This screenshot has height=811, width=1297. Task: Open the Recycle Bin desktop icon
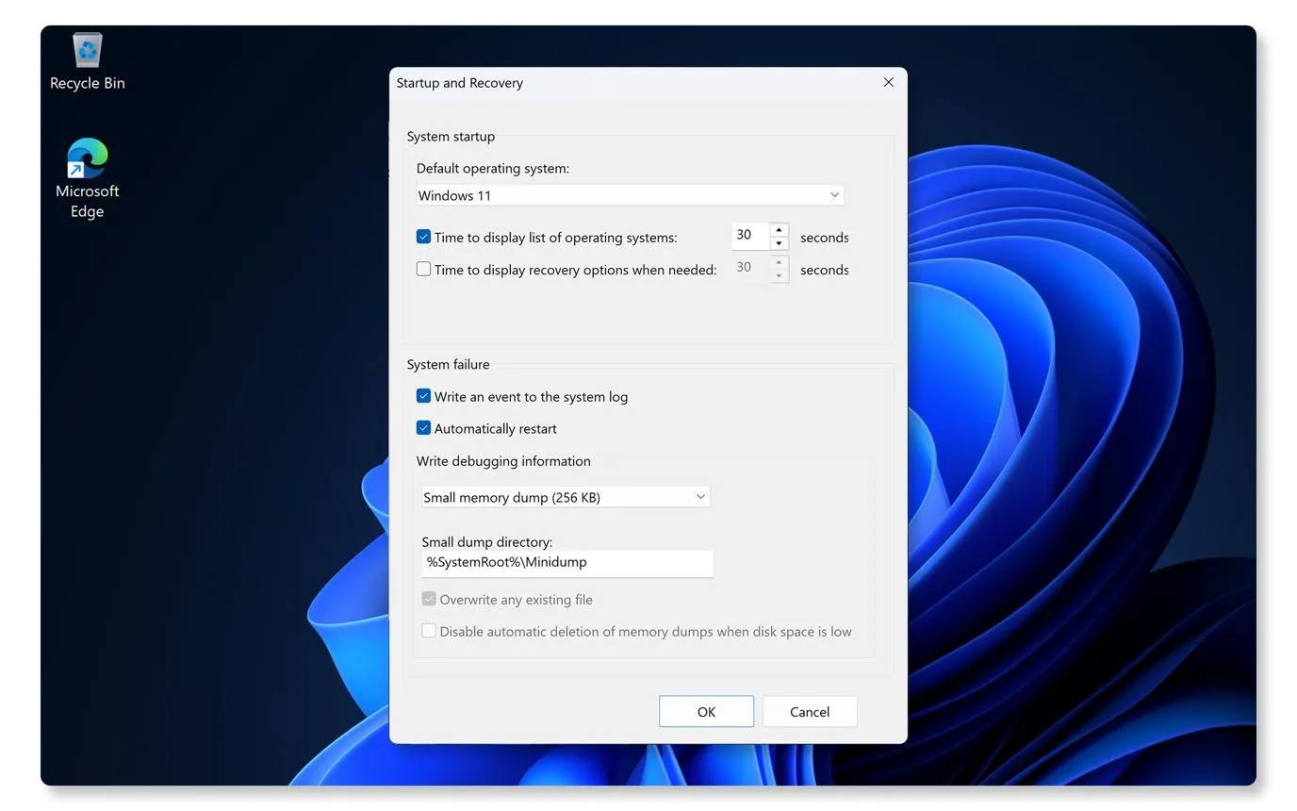(x=87, y=62)
